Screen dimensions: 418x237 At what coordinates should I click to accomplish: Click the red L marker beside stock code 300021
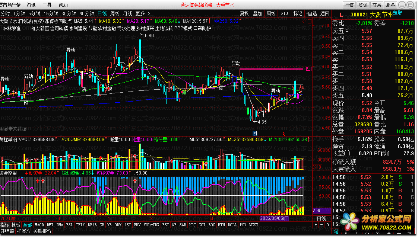[x=341, y=15]
